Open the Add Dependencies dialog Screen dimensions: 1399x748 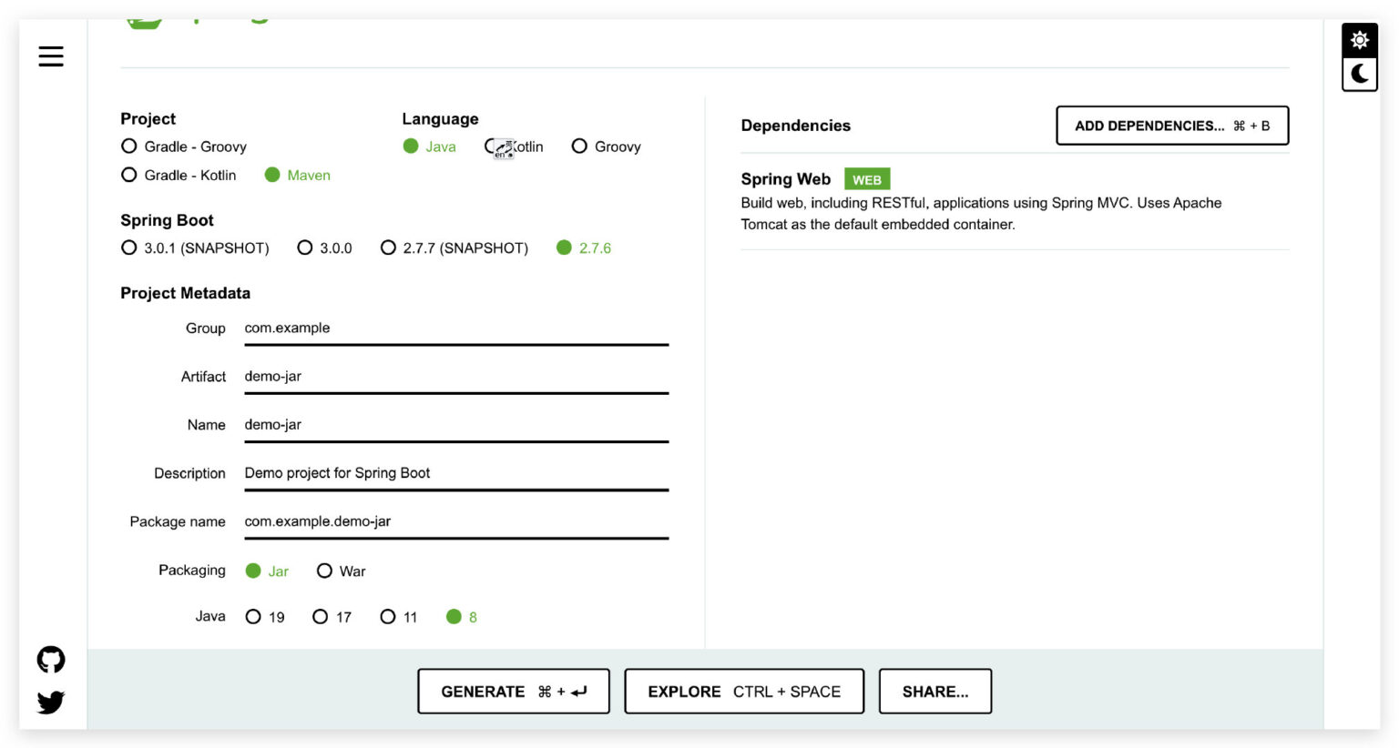[1171, 125]
